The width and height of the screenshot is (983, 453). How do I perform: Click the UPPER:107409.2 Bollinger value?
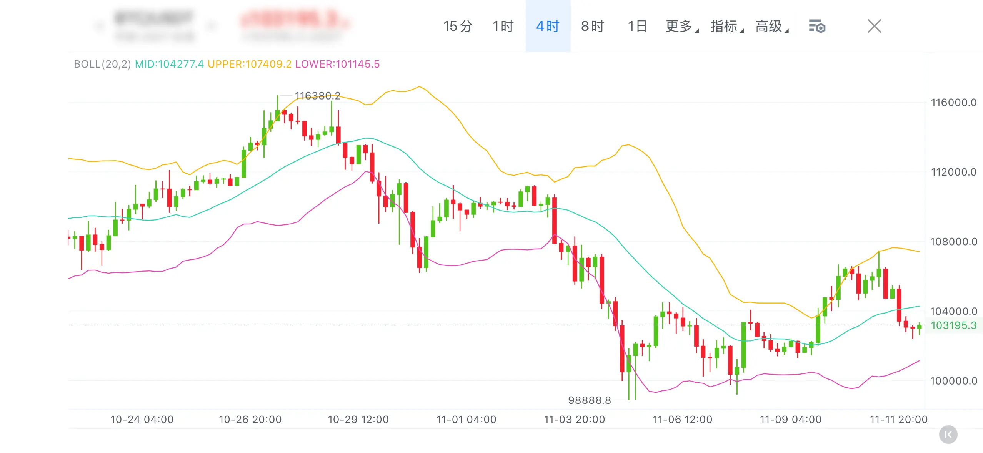[249, 64]
